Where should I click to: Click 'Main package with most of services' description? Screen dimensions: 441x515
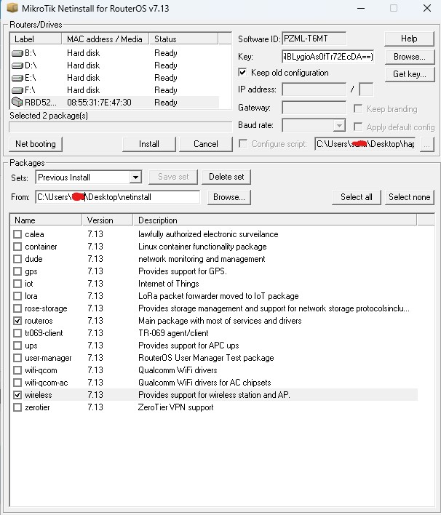(220, 321)
